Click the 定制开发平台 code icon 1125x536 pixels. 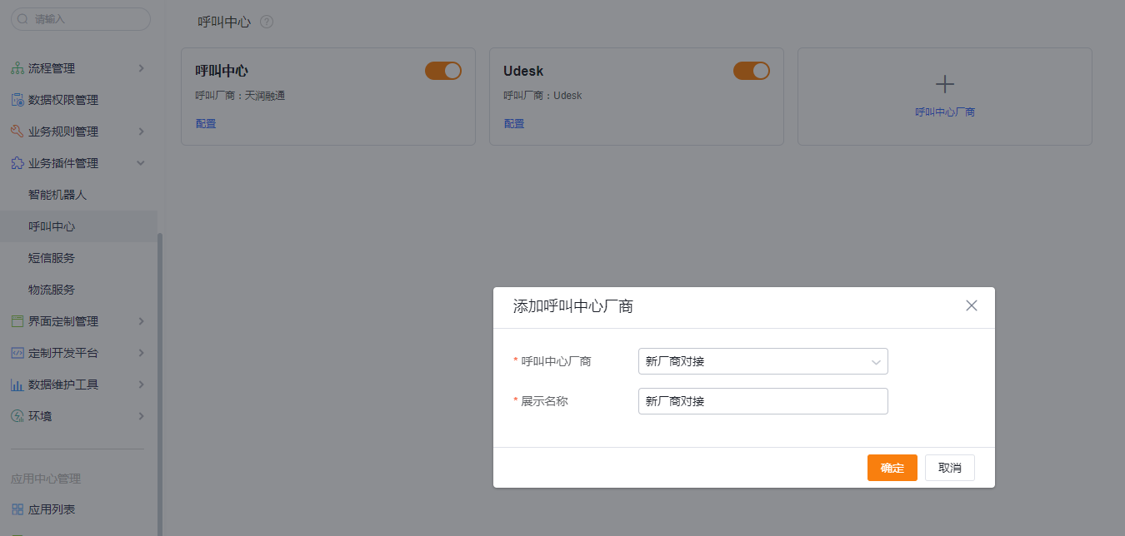pyautogui.click(x=17, y=353)
